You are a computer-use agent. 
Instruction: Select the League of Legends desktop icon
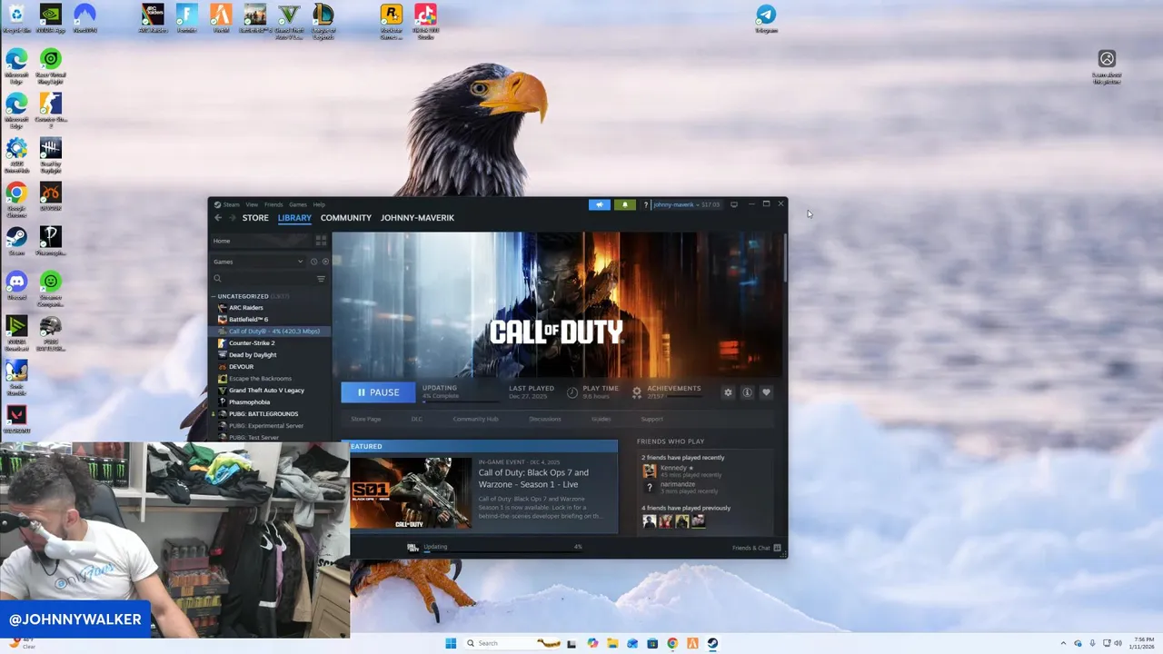click(323, 20)
